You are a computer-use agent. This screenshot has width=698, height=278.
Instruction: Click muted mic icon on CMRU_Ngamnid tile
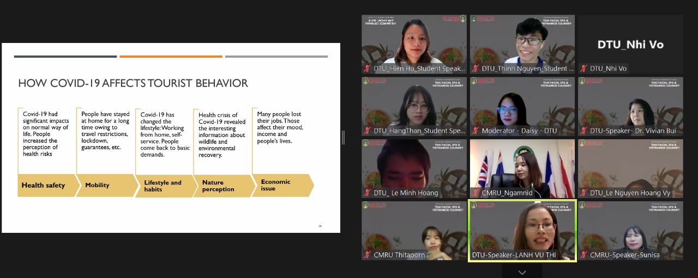coord(476,193)
